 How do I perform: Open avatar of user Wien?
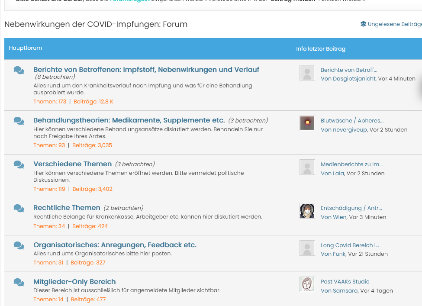pyautogui.click(x=307, y=211)
